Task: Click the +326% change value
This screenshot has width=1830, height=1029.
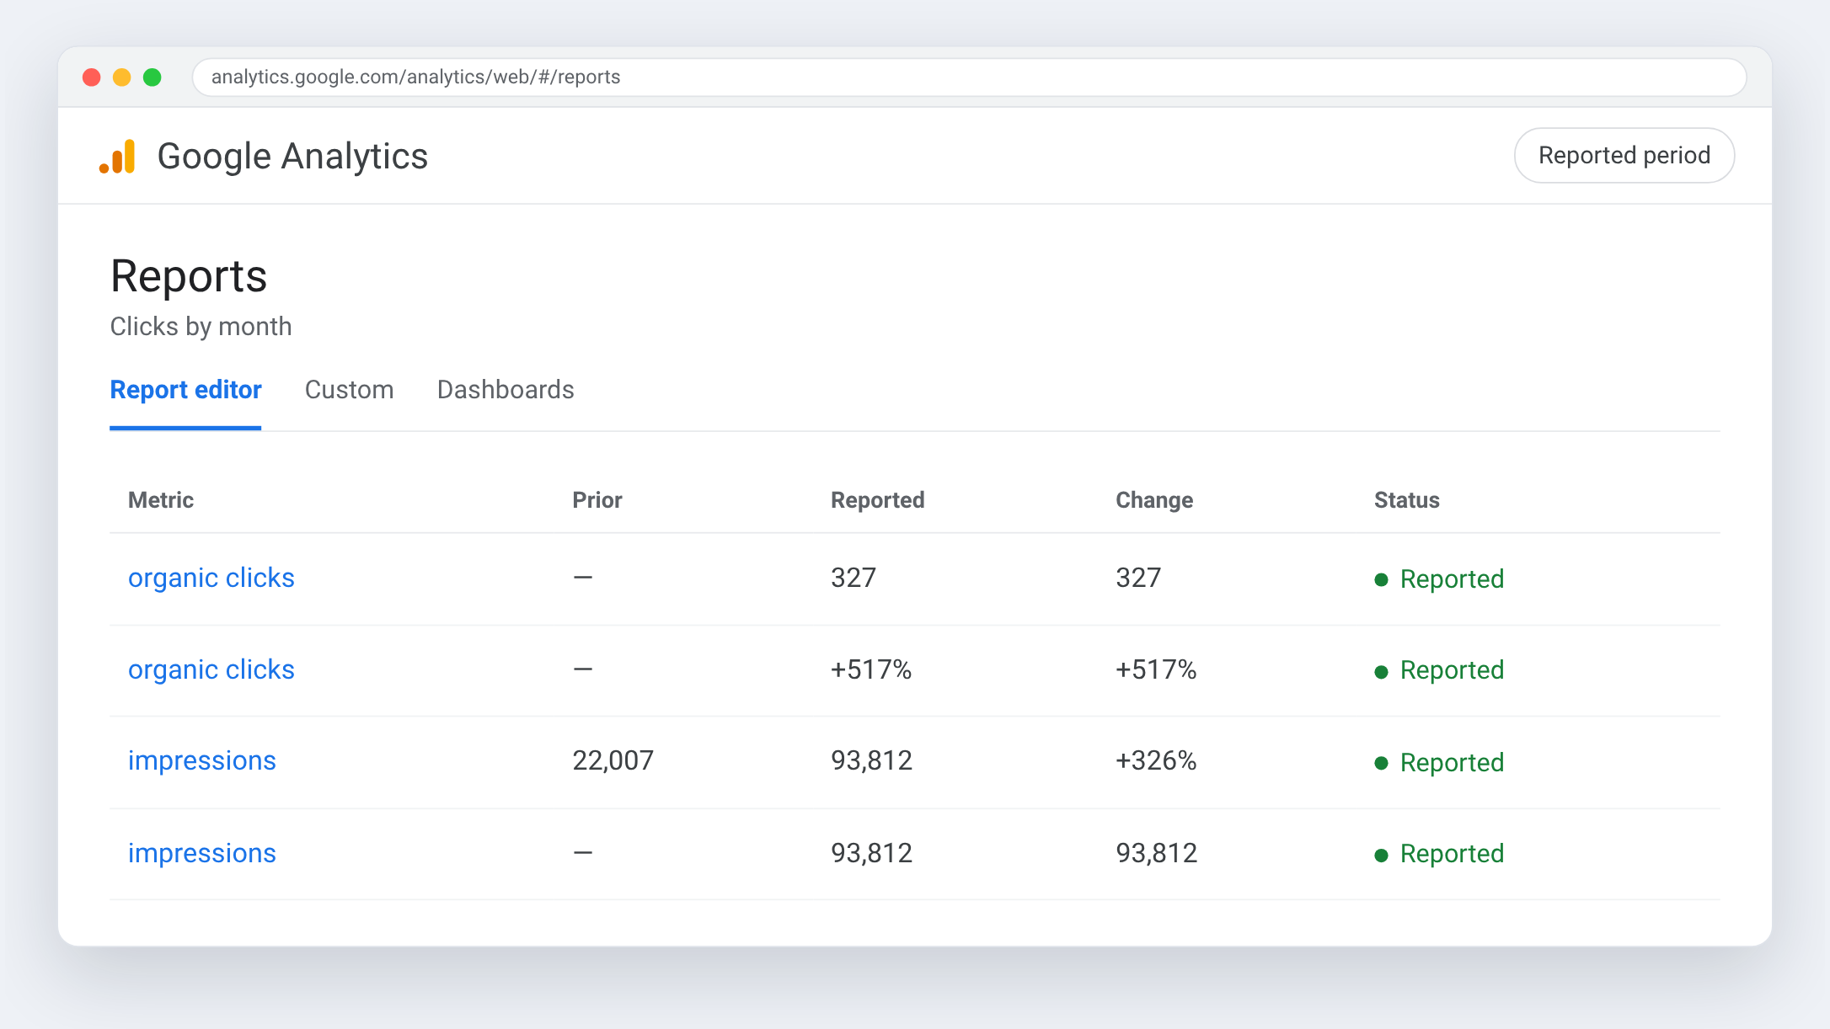Action: point(1156,761)
